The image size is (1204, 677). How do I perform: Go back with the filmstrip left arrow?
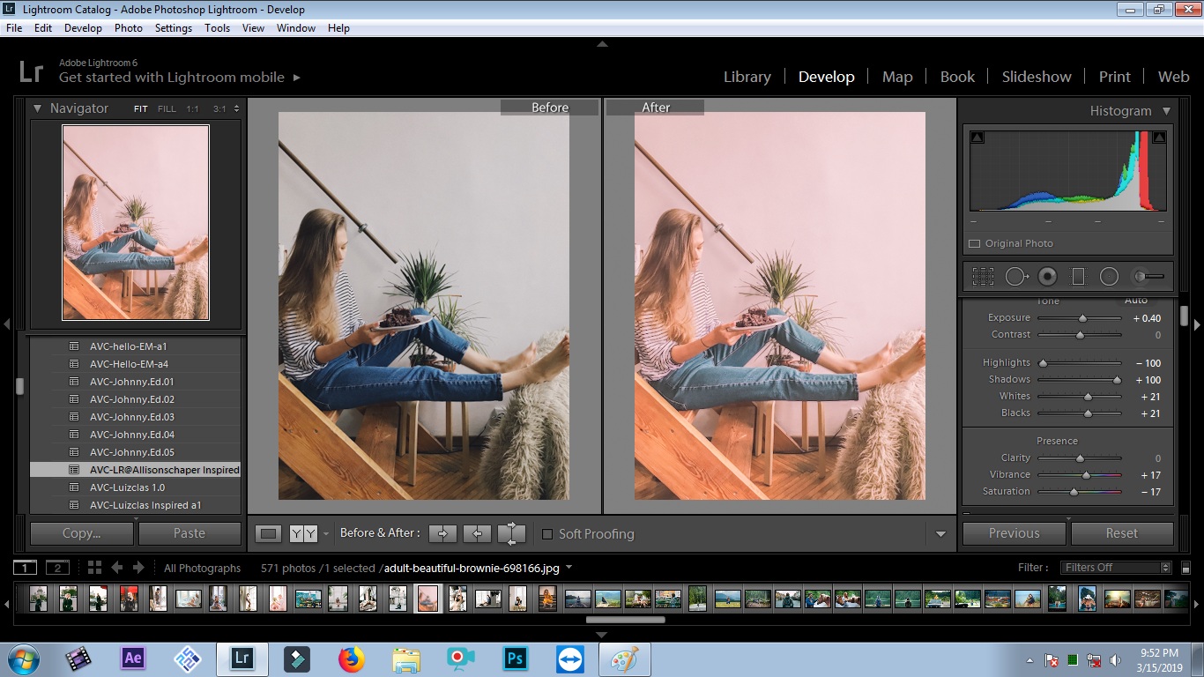pyautogui.click(x=117, y=568)
